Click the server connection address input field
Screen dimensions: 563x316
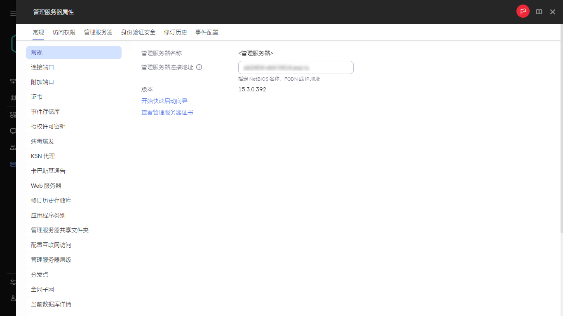[x=296, y=67]
